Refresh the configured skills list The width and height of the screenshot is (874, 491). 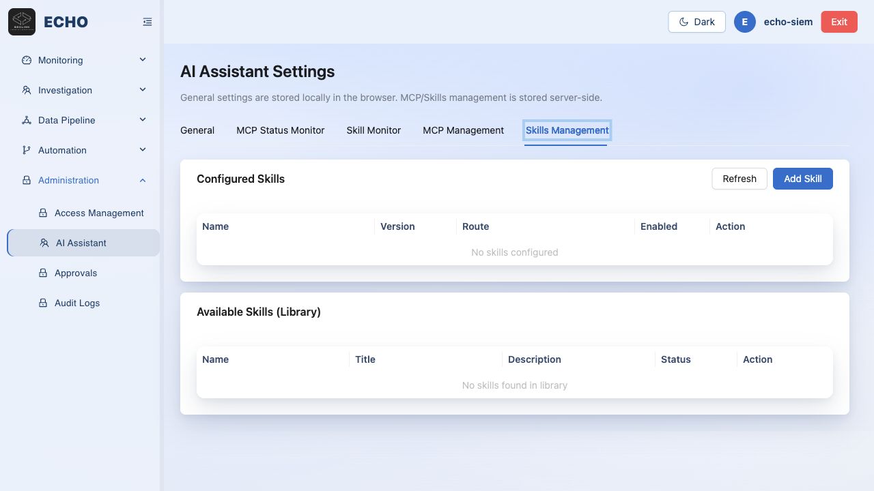(x=739, y=179)
